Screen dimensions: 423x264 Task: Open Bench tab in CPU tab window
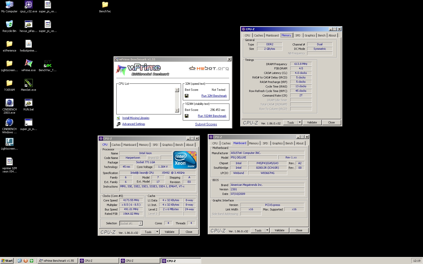[179, 145]
